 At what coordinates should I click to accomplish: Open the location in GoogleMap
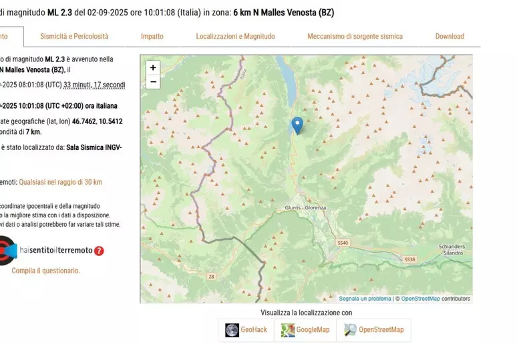pyautogui.click(x=305, y=330)
